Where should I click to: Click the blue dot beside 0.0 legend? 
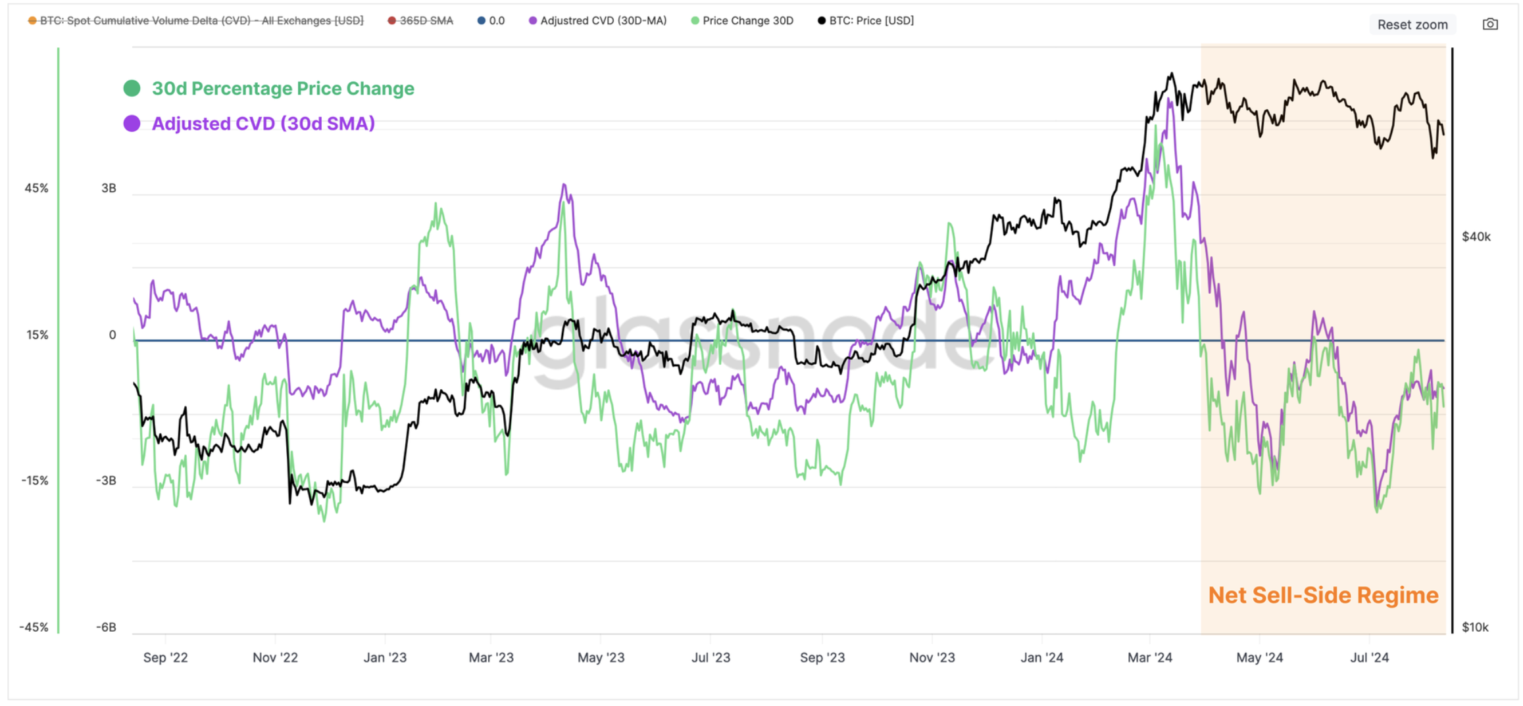click(481, 20)
